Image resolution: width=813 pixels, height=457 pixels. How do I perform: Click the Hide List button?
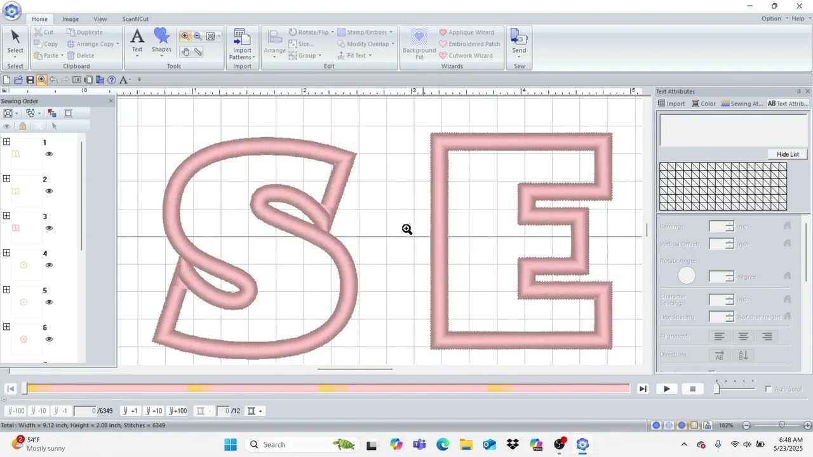[x=788, y=154]
